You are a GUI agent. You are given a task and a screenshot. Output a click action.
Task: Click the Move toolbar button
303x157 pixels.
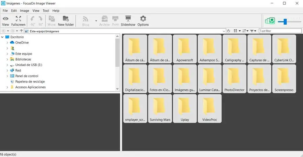tap(52, 21)
